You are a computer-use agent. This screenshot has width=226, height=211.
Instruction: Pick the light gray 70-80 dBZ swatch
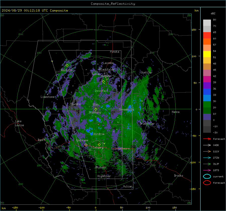[x=207, y=23]
